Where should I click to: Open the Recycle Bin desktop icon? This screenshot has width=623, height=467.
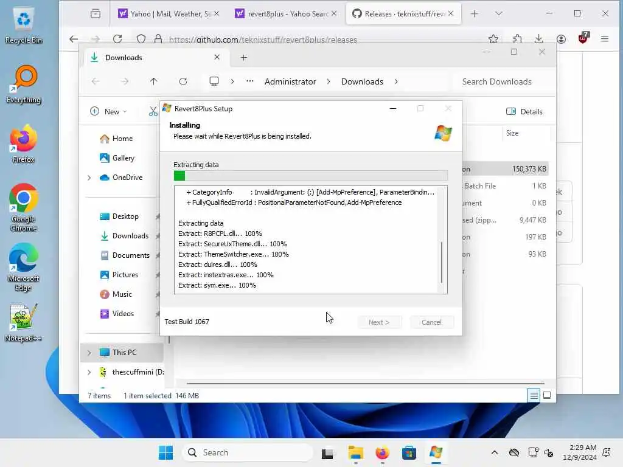(x=24, y=26)
